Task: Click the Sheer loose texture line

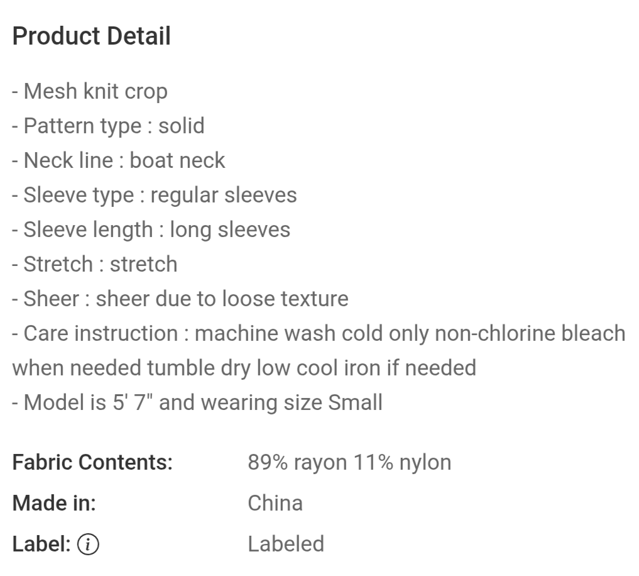Action: (x=180, y=299)
